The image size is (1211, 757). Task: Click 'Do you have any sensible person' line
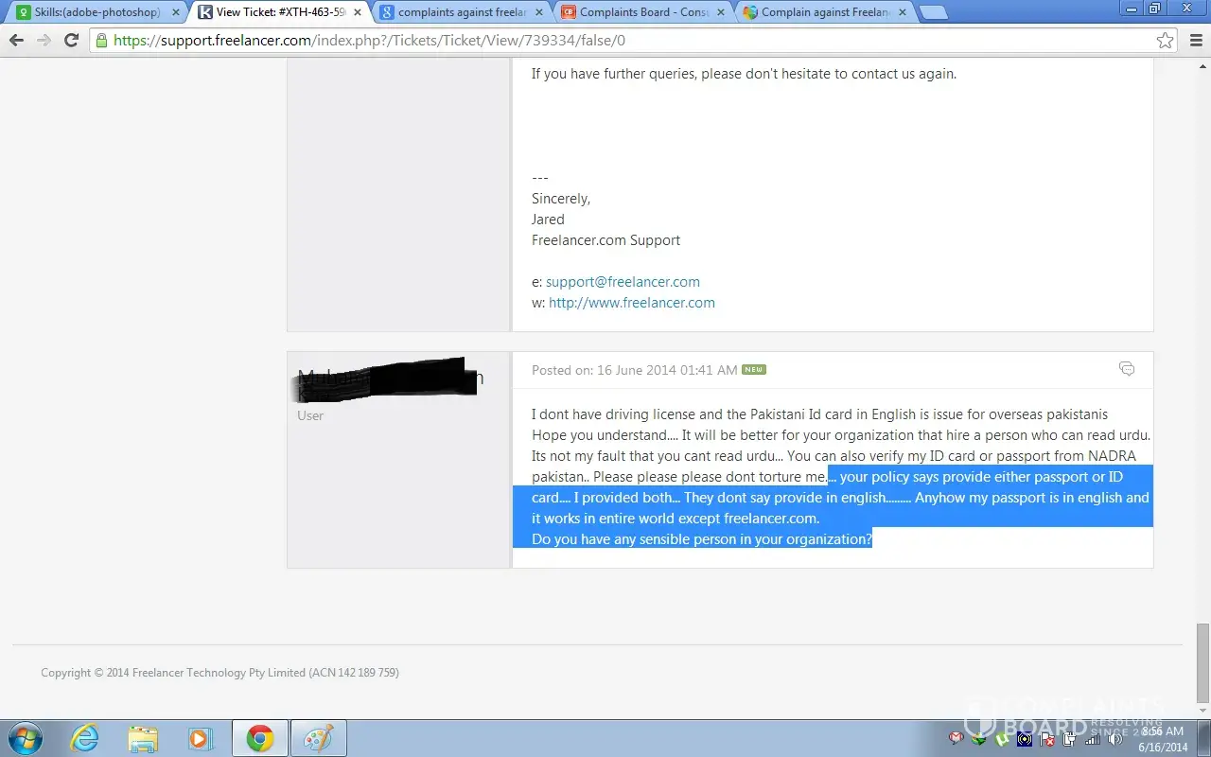702,539
